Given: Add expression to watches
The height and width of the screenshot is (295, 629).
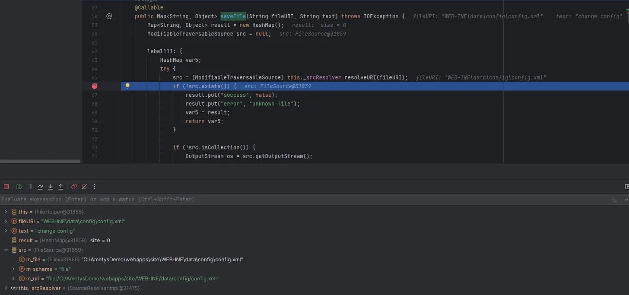Looking at the screenshot, I should point(614,200).
